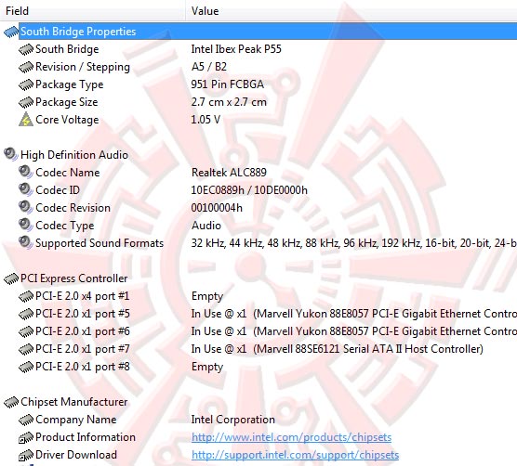Image resolution: width=517 pixels, height=466 pixels.
Task: Click the High Definition Audio speaker icon
Action: tap(11, 154)
